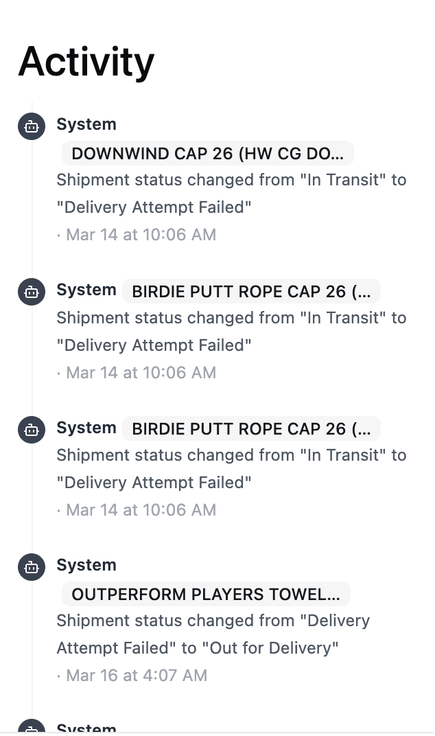The width and height of the screenshot is (435, 736).
Task: Click the bot icon for OUTPERFORM PLAYERS TOWEL entry
Action: coord(31,567)
